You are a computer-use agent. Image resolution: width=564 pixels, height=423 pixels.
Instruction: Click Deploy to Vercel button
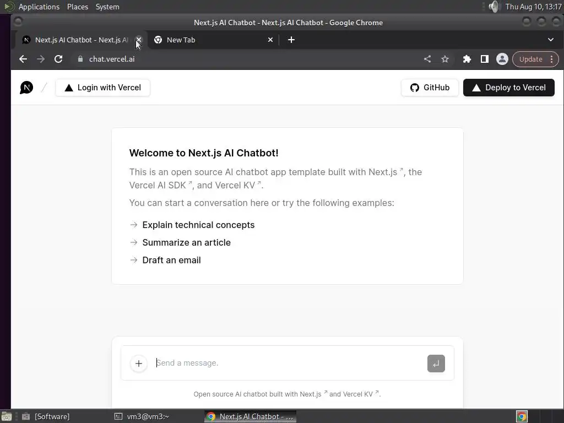tap(508, 88)
